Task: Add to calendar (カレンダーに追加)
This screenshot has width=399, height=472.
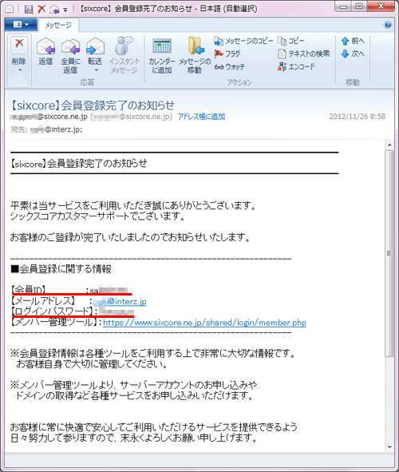Action: point(162,56)
